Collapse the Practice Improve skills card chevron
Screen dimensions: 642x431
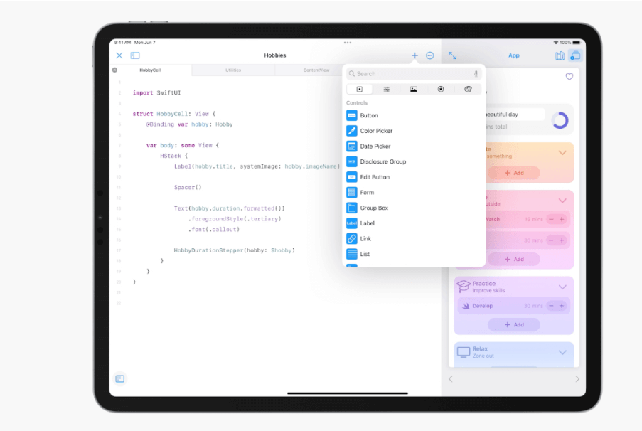[562, 287]
